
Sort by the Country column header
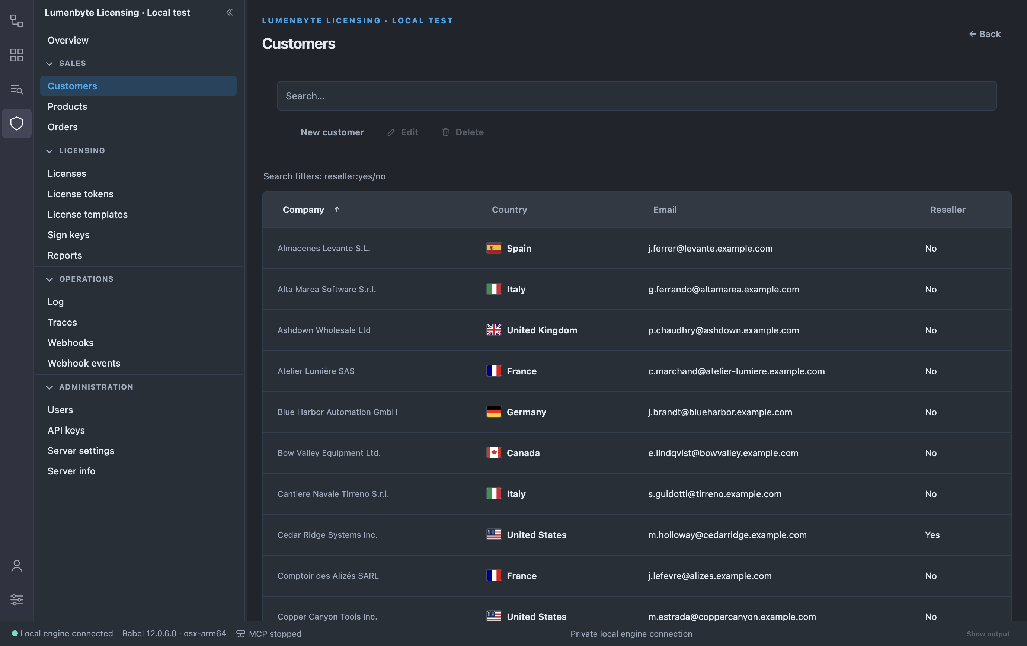(x=509, y=210)
